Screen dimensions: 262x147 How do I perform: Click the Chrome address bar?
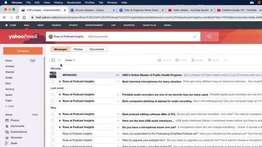(147, 17)
